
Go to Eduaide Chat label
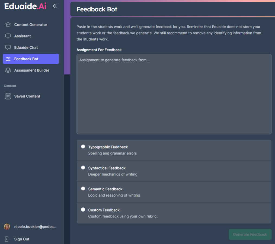pos(26,47)
